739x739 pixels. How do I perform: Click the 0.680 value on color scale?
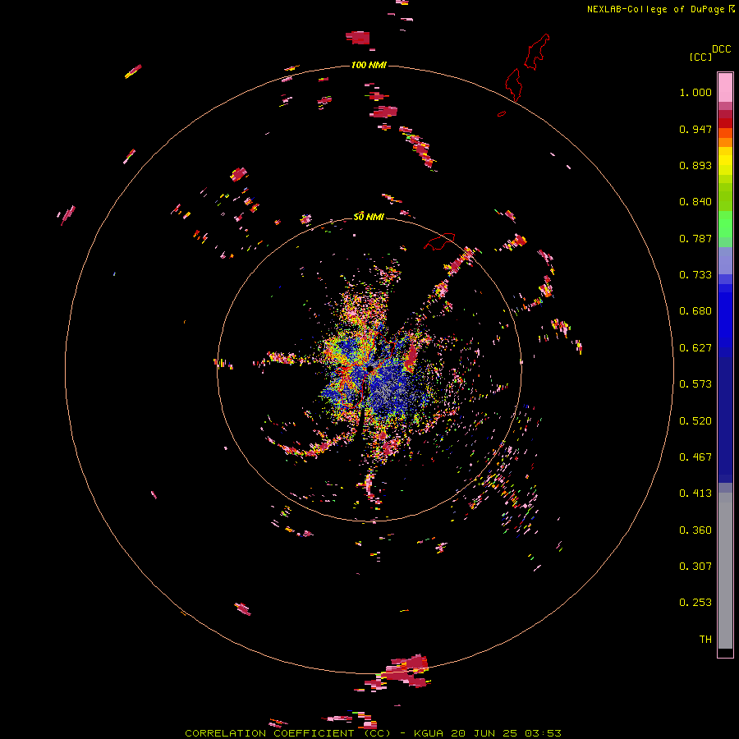pos(695,311)
